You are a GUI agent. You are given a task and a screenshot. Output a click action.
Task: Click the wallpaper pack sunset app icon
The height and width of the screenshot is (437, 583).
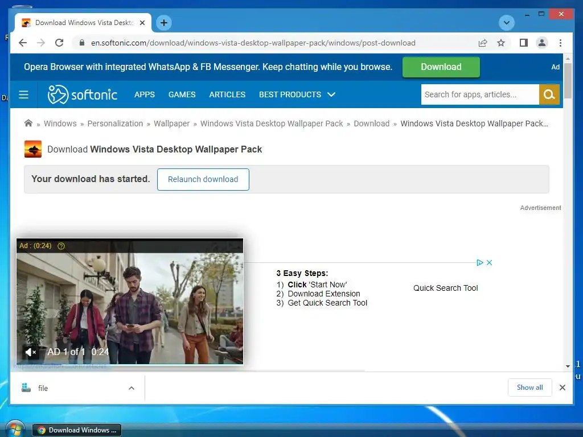click(32, 149)
